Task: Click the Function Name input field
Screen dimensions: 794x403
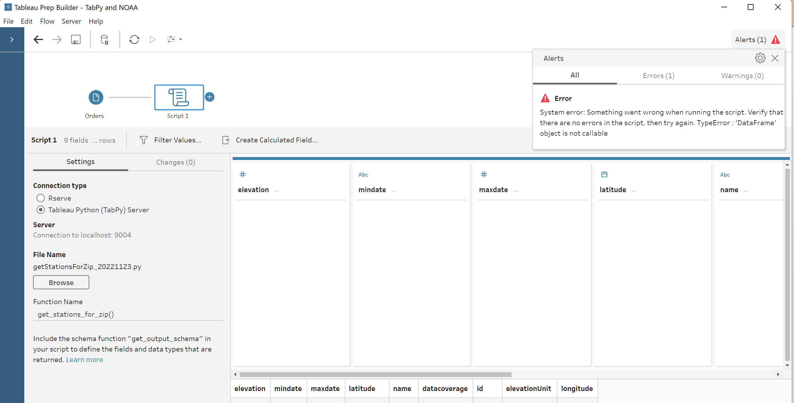Action: tap(128, 314)
